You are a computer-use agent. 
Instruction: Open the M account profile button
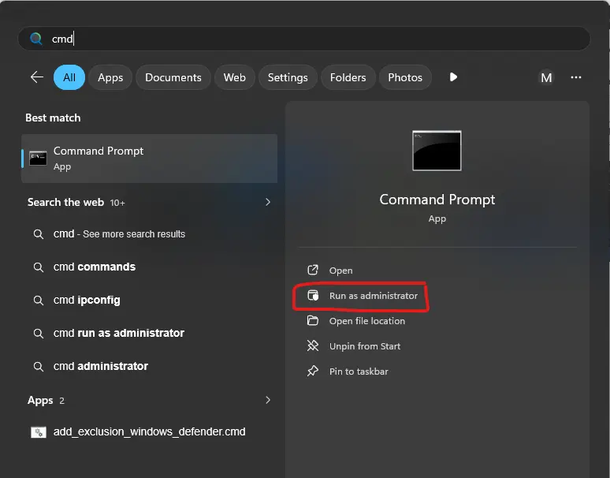[x=546, y=78]
